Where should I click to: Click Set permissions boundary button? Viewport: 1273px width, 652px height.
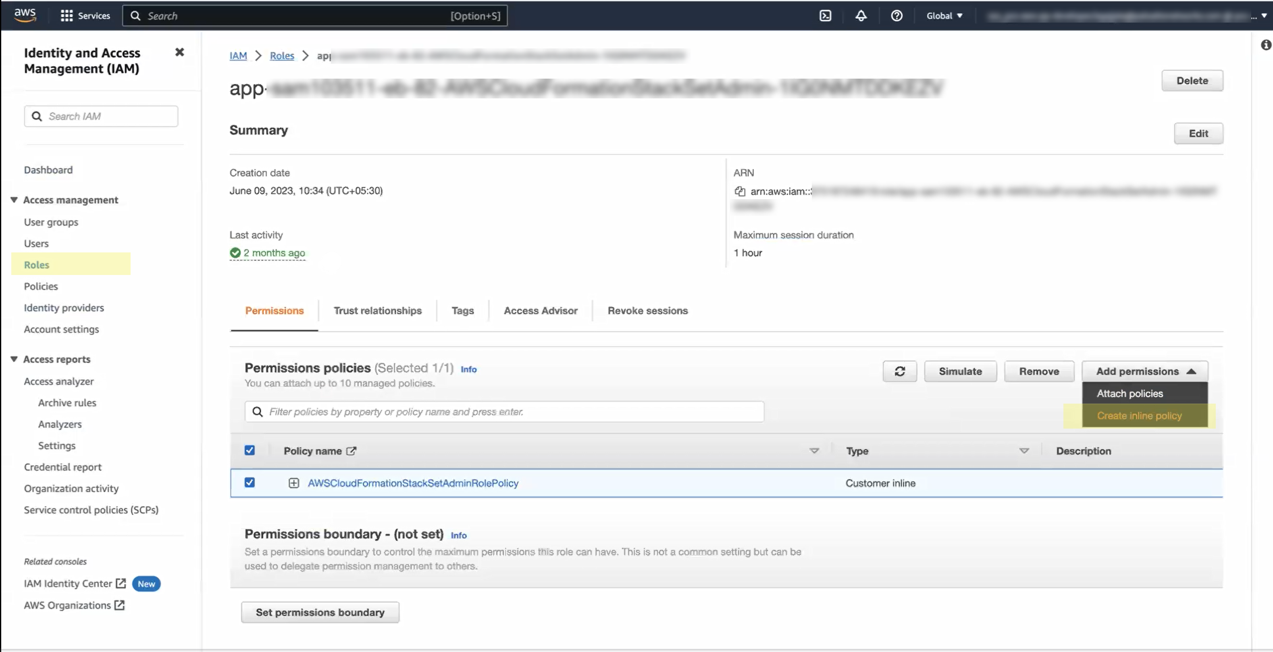point(320,612)
